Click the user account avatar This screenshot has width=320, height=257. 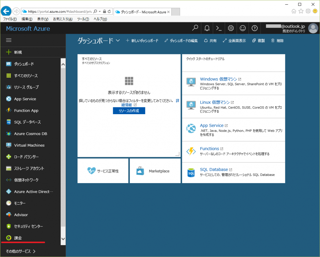pos(313,28)
